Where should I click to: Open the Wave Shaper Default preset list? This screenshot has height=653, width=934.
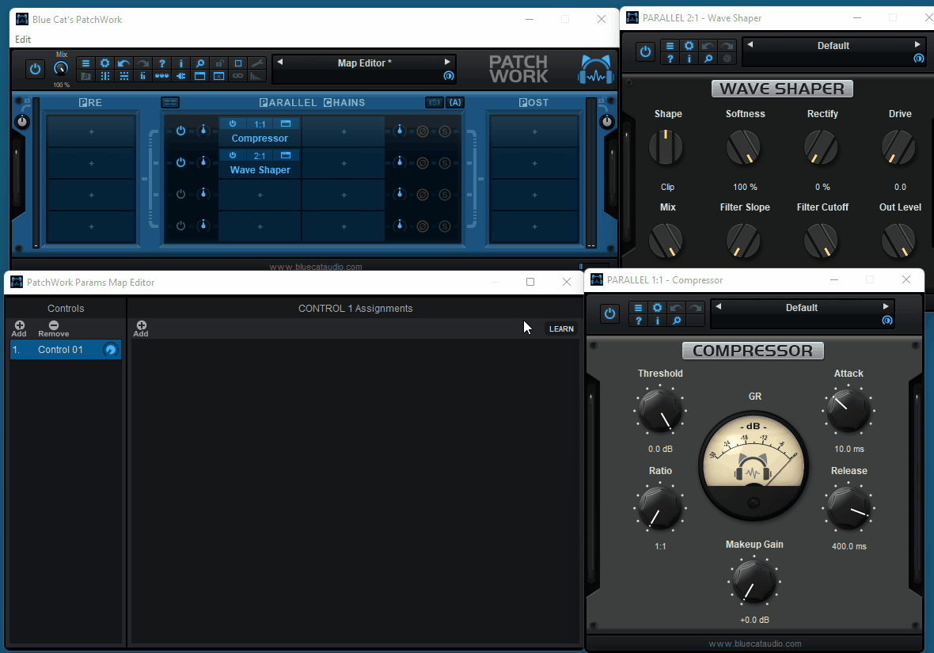point(833,45)
